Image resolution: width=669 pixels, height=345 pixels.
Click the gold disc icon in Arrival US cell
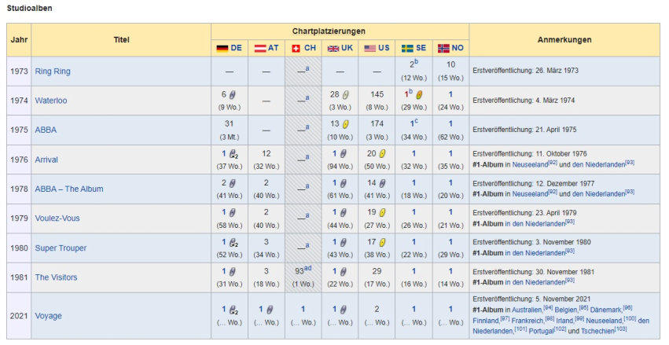[382, 154]
